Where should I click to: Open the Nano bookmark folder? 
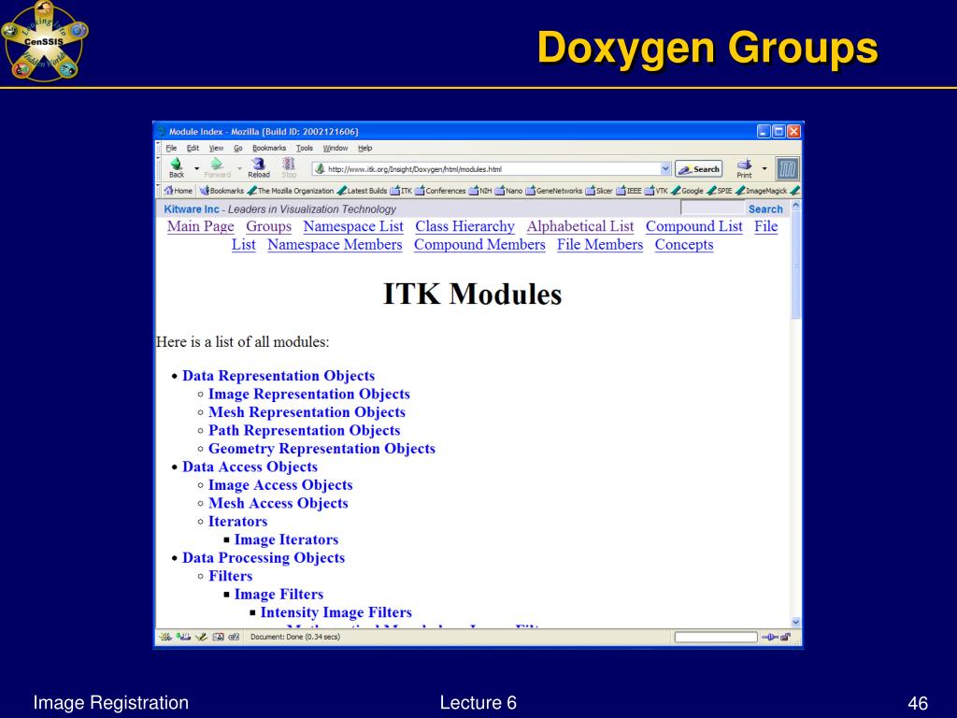(x=508, y=191)
